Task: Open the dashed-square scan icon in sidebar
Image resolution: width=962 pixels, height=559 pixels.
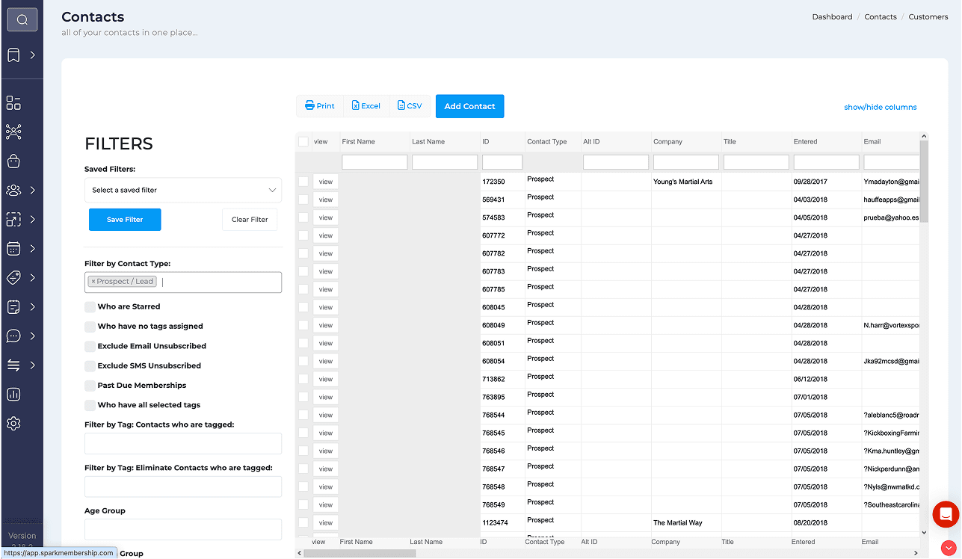Action: click(13, 220)
